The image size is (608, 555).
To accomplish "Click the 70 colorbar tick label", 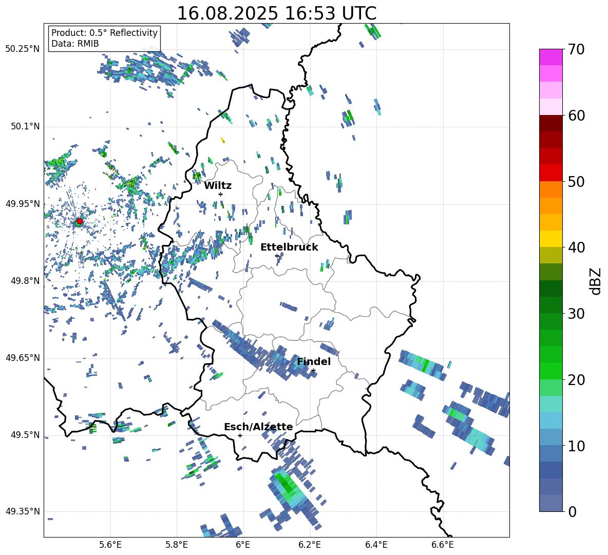I will pos(576,50).
